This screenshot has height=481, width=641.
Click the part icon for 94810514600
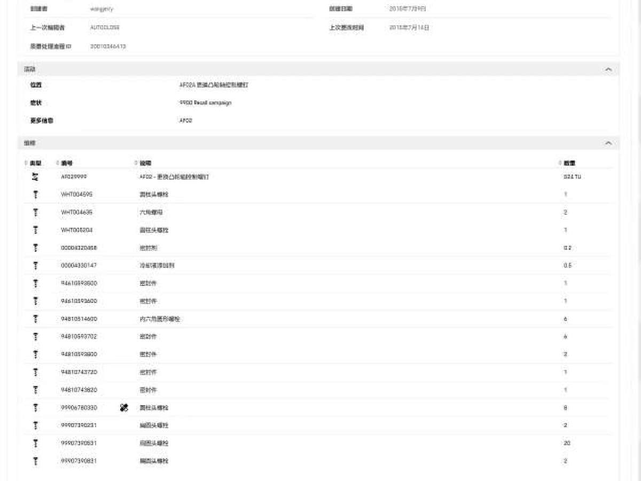pos(36,319)
